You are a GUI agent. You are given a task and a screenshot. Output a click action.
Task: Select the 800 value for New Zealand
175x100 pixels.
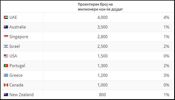tap(102, 95)
